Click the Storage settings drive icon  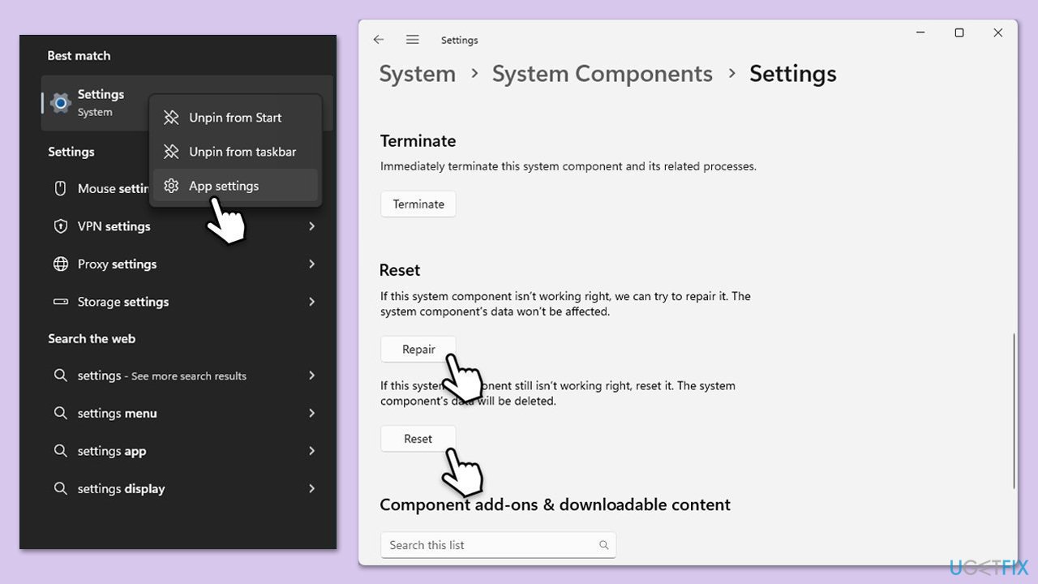pyautogui.click(x=60, y=302)
